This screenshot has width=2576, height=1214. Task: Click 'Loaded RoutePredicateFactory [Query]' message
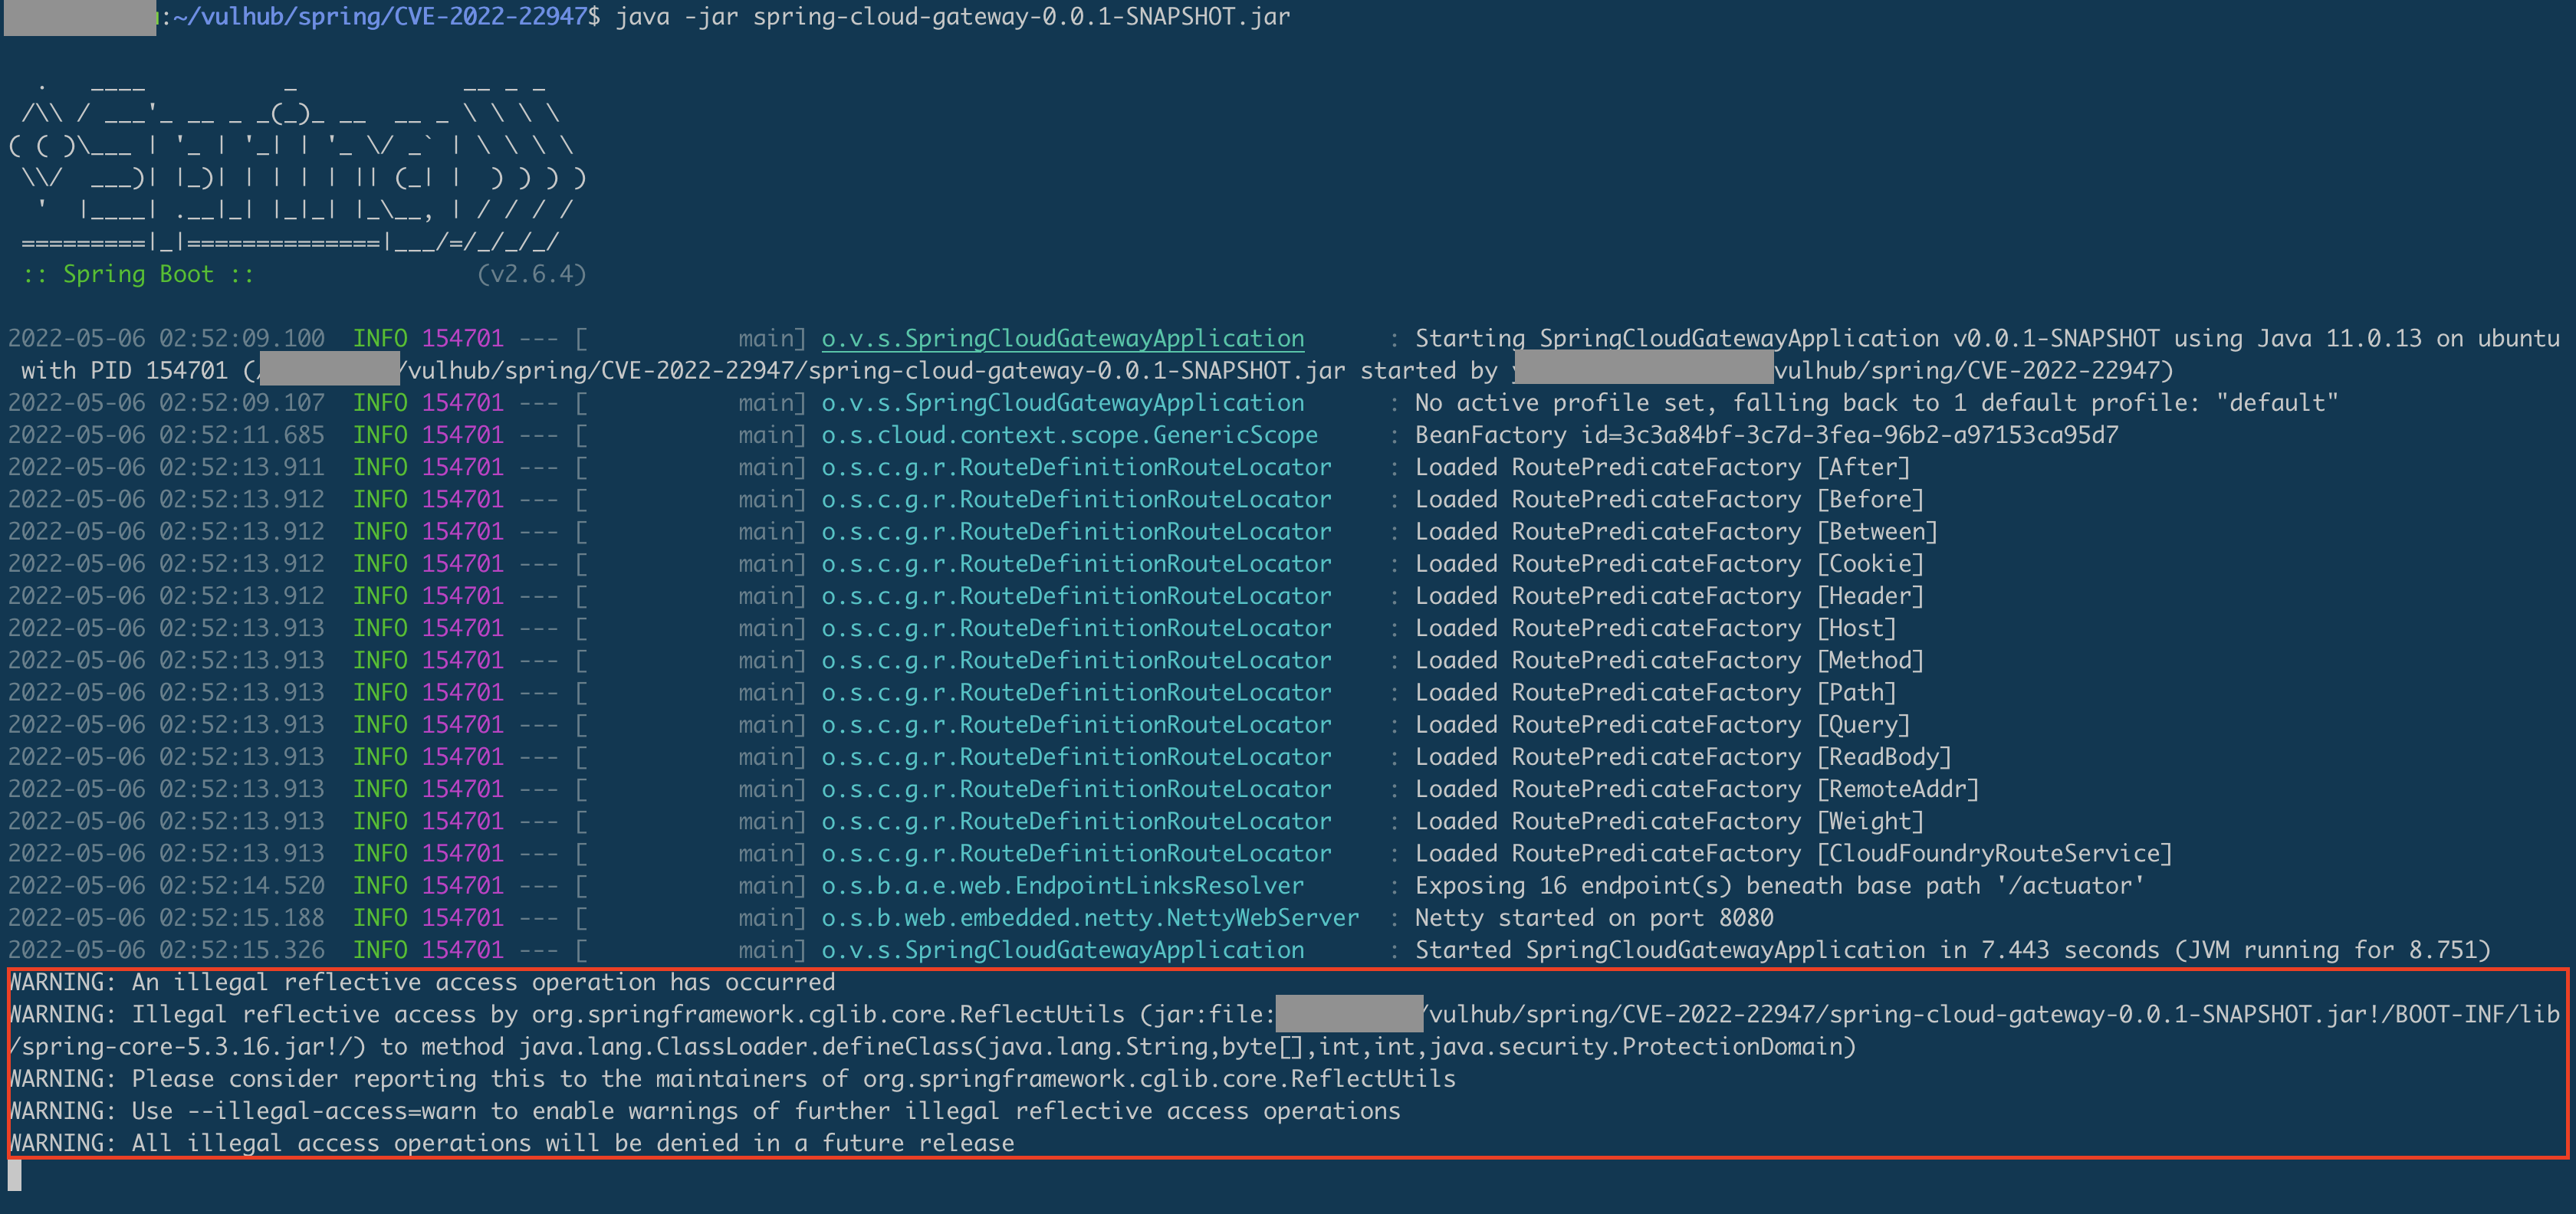pos(1662,725)
